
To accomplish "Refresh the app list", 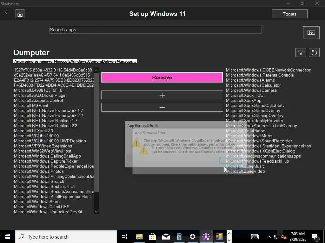I will pos(314,53).
